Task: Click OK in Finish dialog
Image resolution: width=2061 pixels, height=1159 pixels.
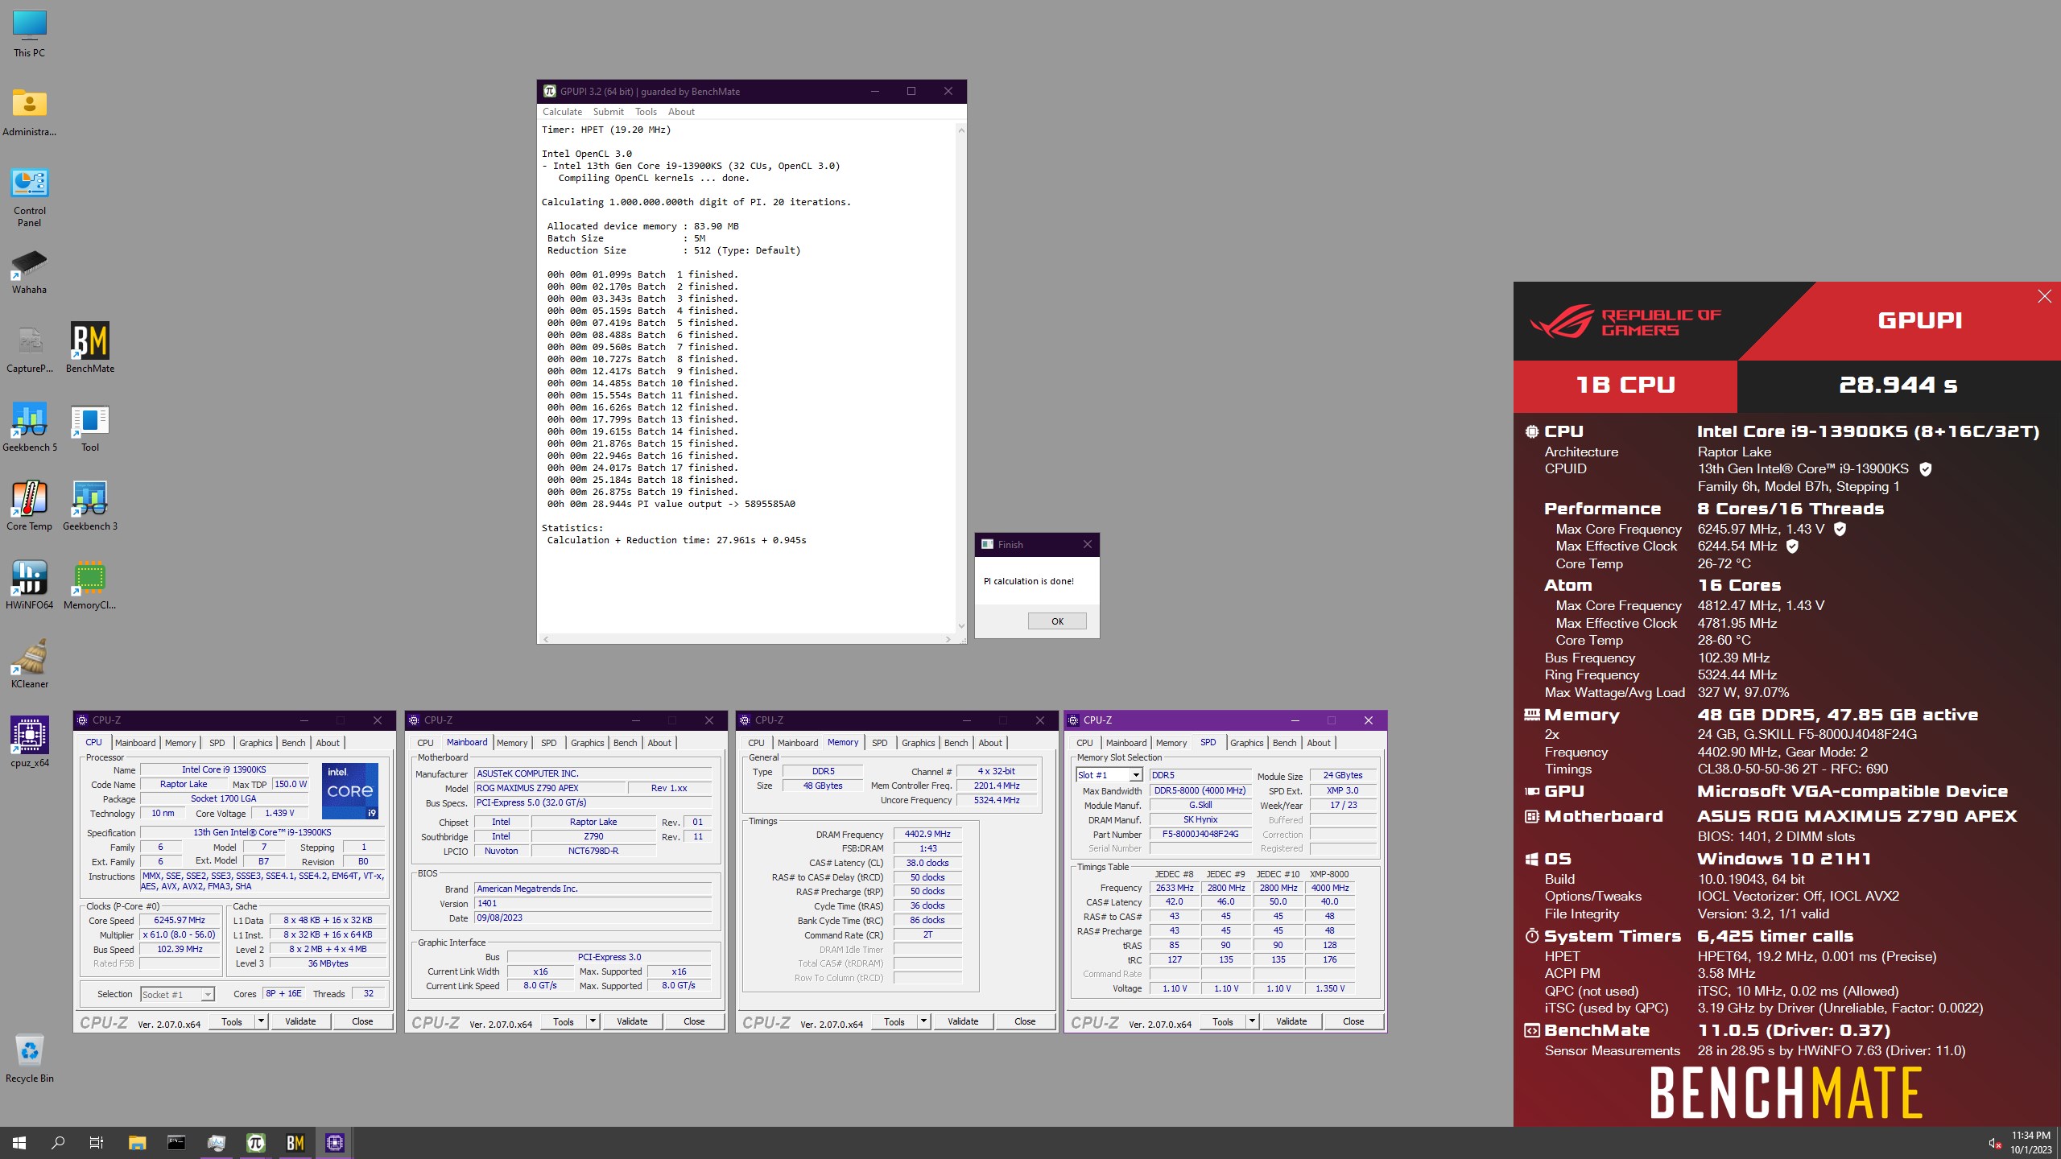Action: (1057, 621)
